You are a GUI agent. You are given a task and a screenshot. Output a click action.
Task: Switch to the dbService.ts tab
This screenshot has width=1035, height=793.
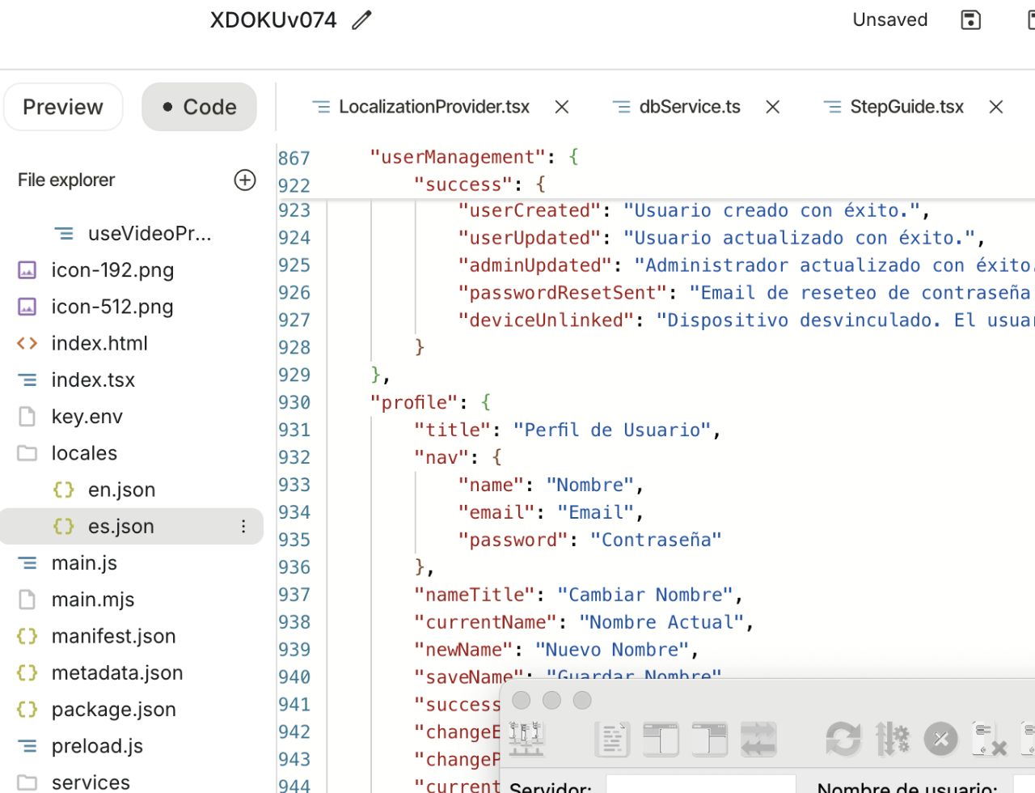(x=689, y=107)
